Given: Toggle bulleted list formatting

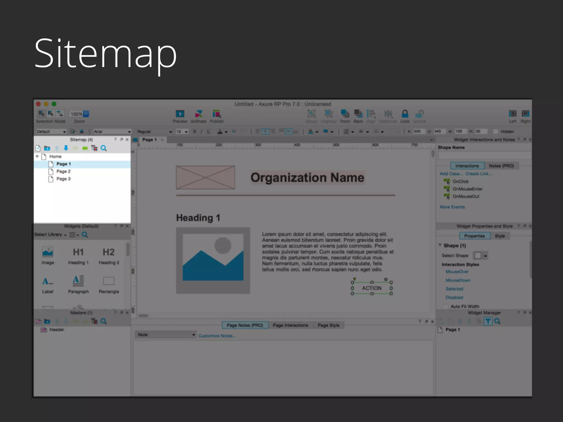Looking at the screenshot, I should [x=234, y=132].
